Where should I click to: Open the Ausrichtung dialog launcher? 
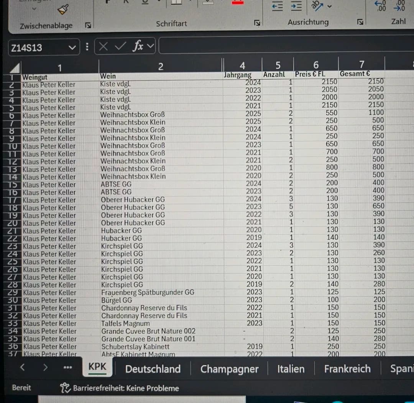[360, 22]
